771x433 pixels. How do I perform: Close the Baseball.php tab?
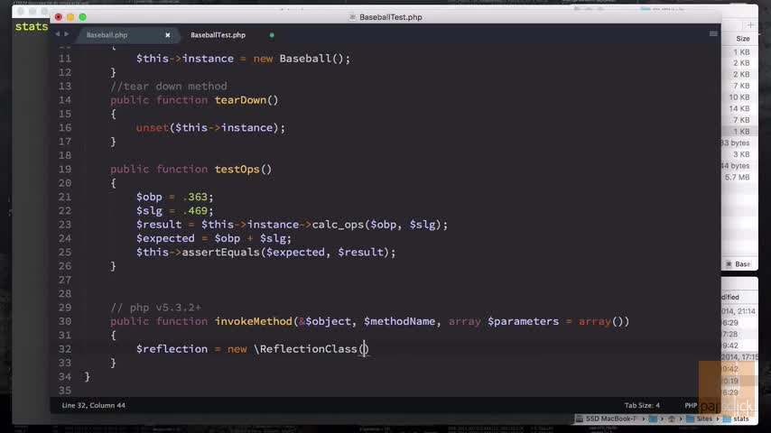pos(168,35)
